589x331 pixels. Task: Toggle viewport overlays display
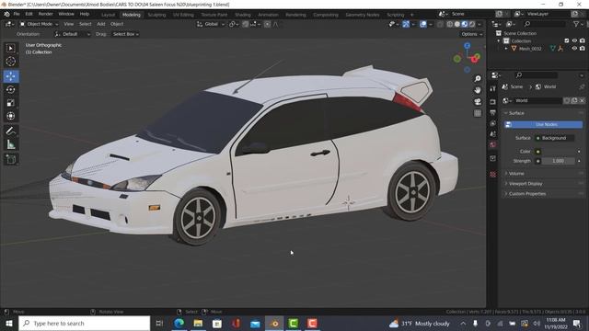[423, 24]
